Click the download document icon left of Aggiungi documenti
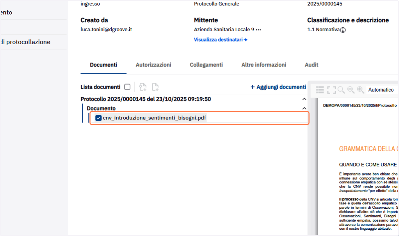Viewport: 399px width, 236px height. click(x=155, y=87)
